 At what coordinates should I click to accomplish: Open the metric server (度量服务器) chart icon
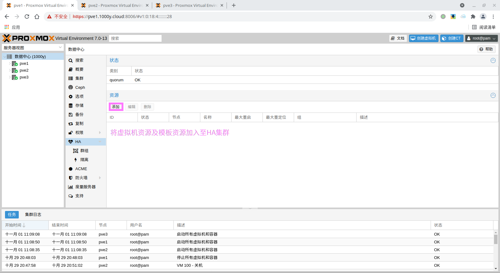pos(71,187)
